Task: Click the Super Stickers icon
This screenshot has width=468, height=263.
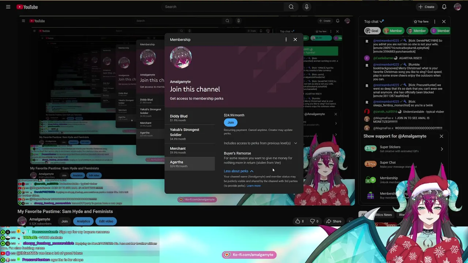Action: pyautogui.click(x=370, y=149)
